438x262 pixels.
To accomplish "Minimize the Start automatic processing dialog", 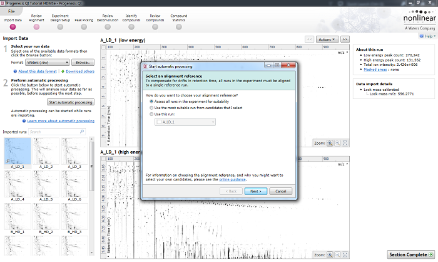I will pos(268,65).
